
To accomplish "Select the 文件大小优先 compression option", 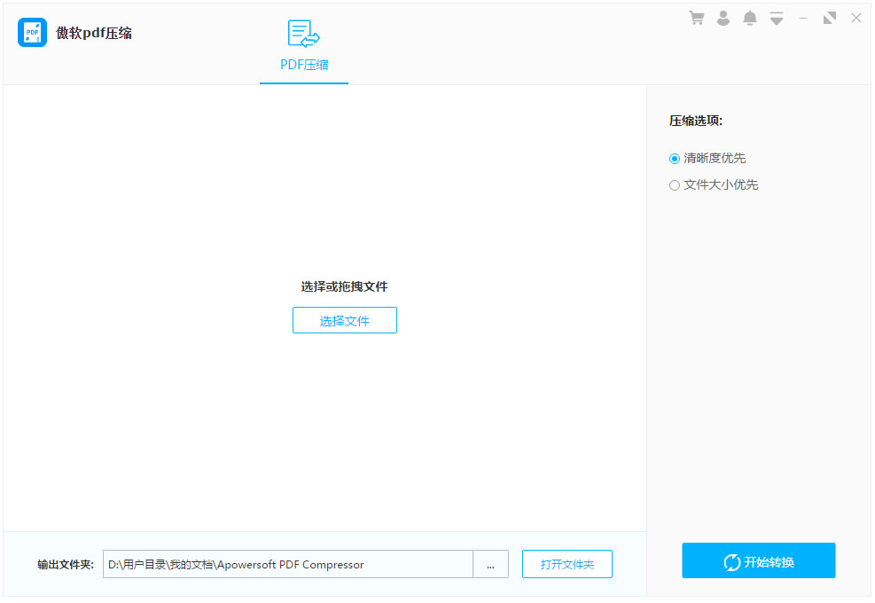I will [x=675, y=184].
